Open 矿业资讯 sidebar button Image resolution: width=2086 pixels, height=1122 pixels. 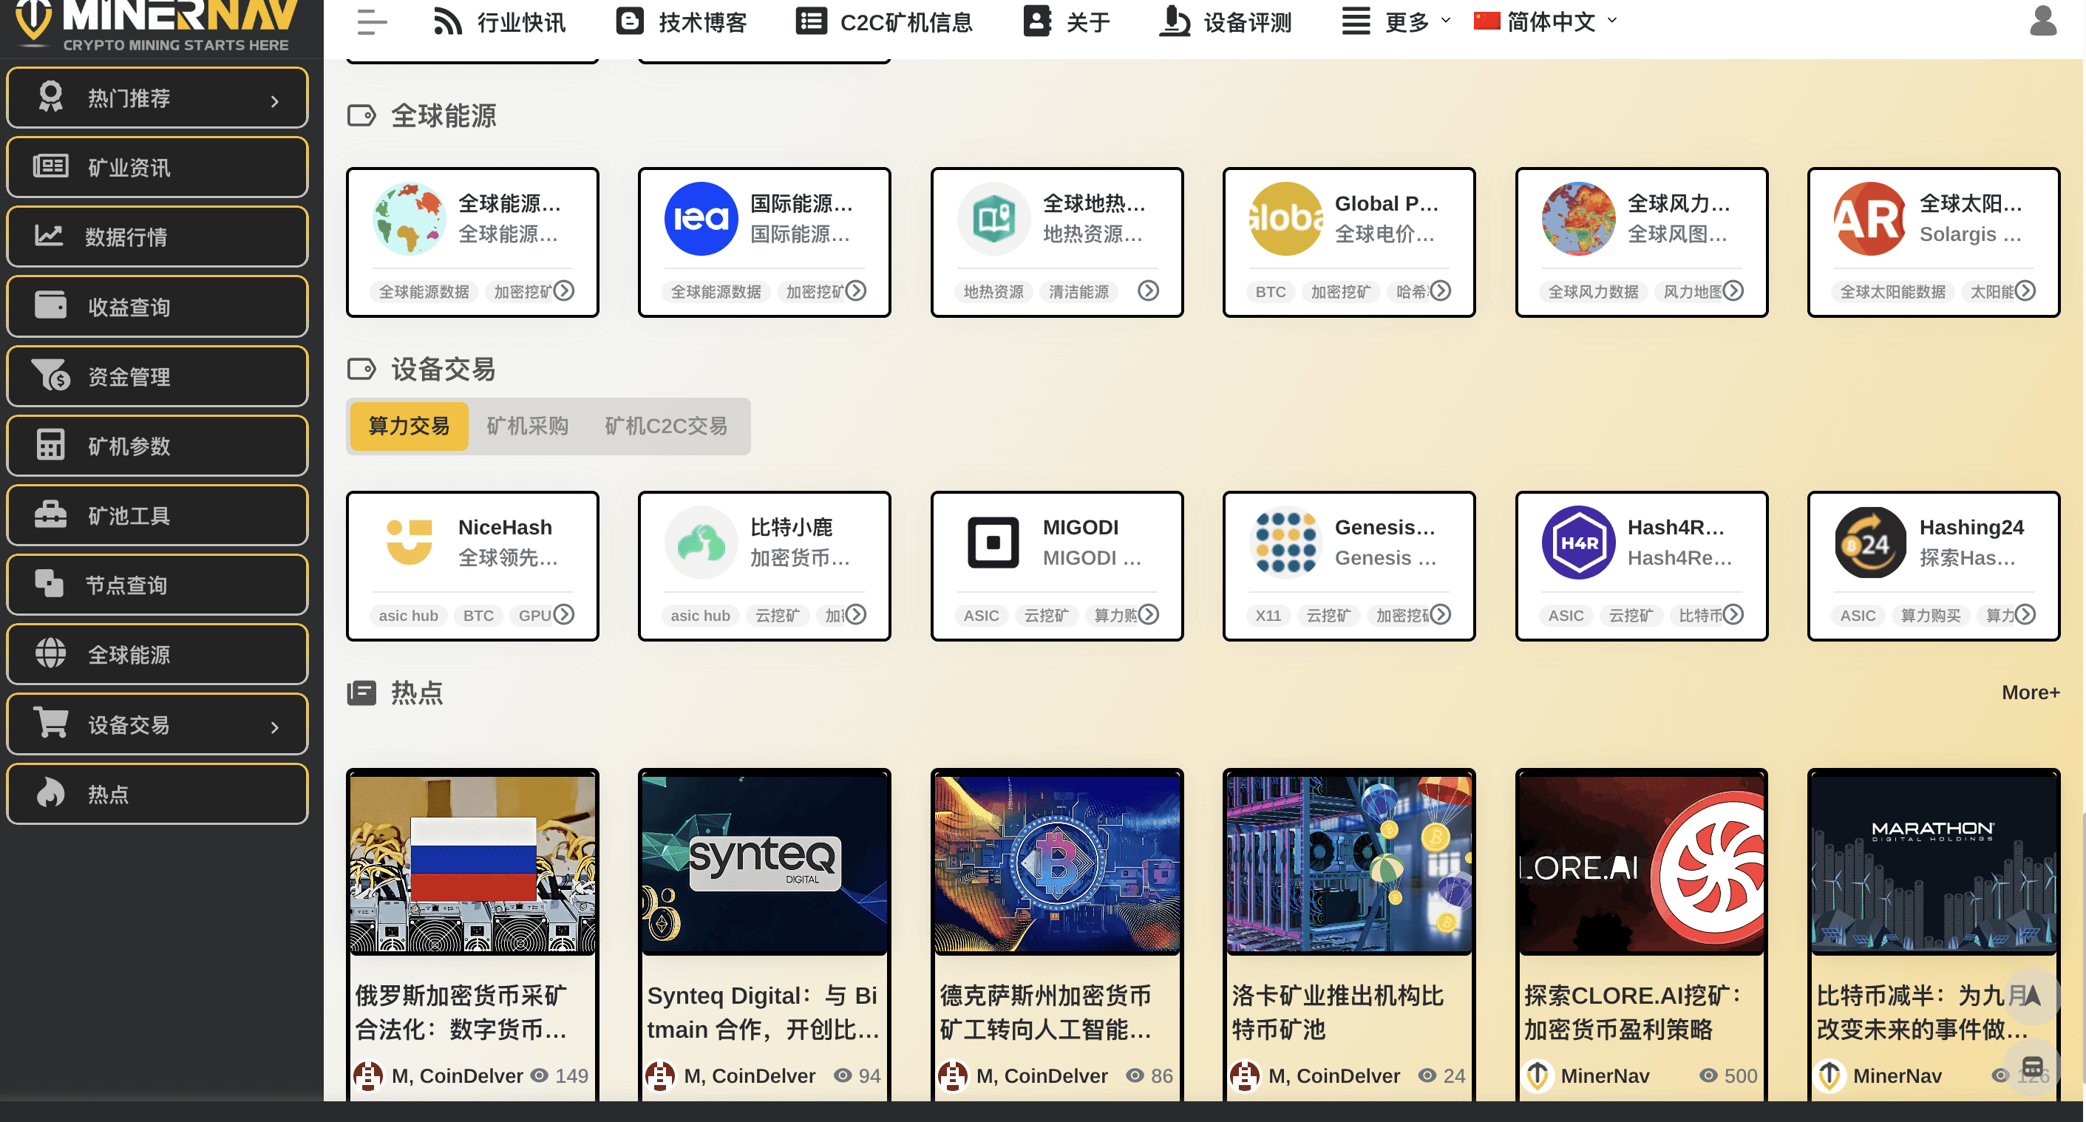coord(157,167)
